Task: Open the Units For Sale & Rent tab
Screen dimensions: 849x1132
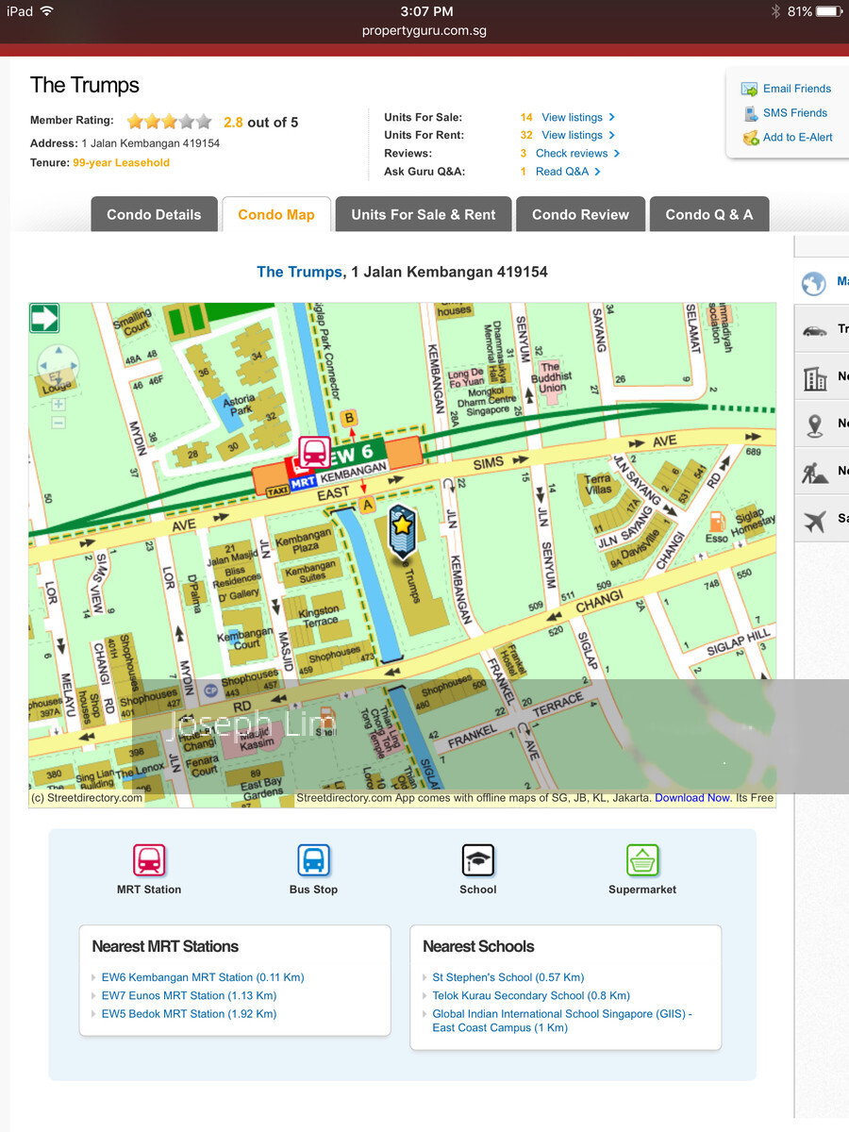Action: point(424,214)
